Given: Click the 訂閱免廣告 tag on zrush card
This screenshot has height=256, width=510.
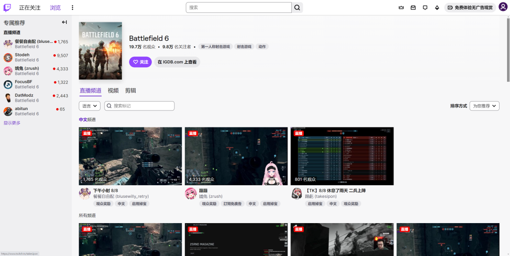Looking at the screenshot, I should pos(233,204).
